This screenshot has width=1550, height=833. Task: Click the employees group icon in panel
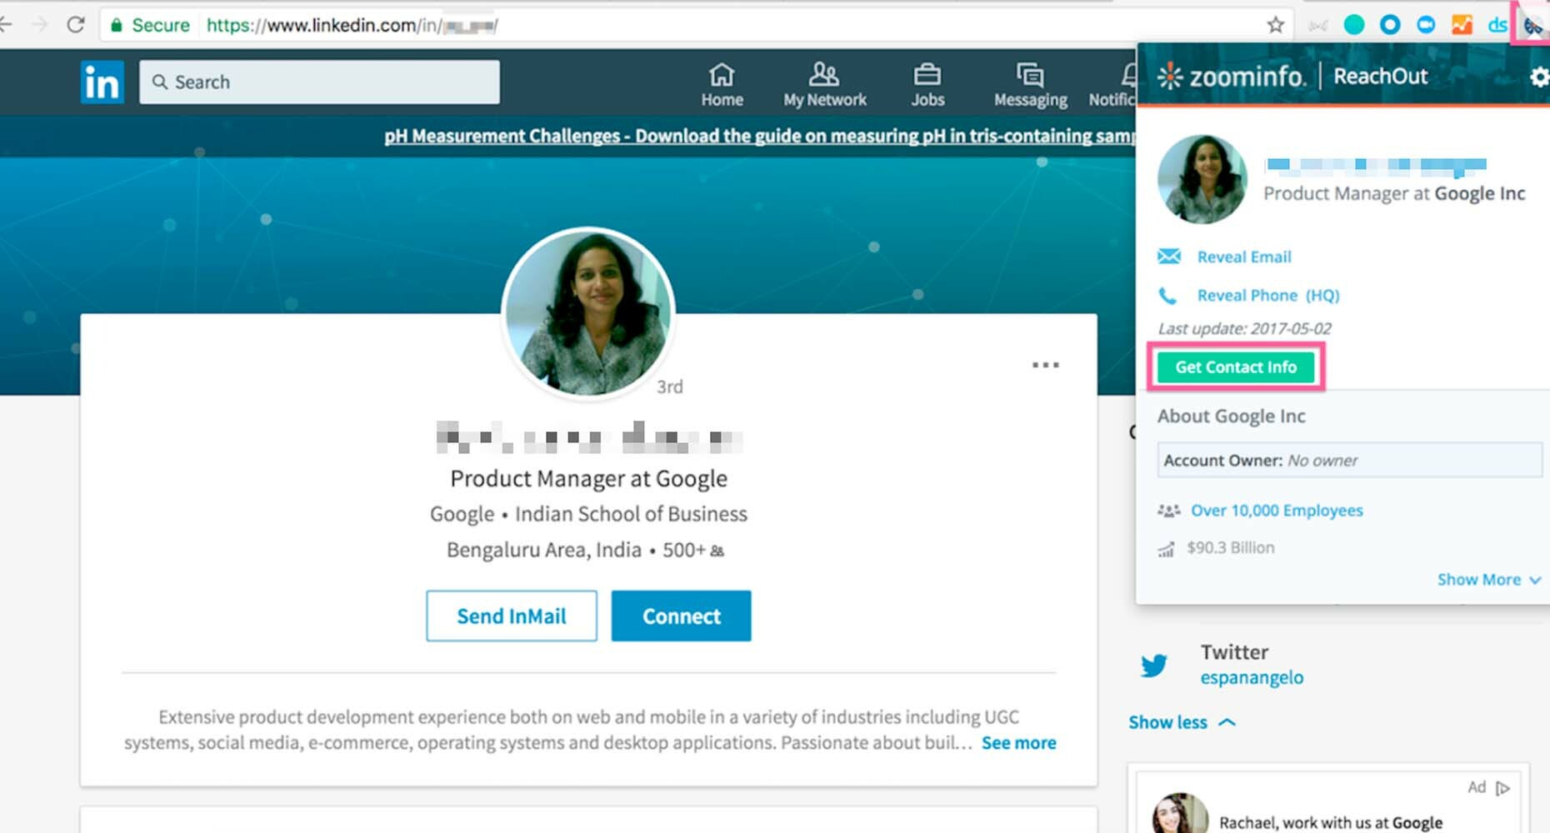(1168, 511)
